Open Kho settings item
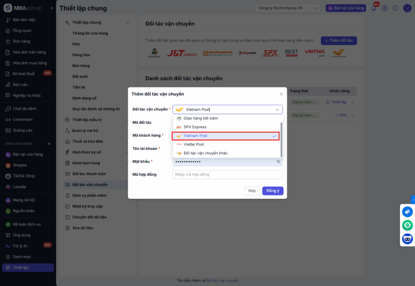This screenshot has height=286, width=415. tap(76, 44)
